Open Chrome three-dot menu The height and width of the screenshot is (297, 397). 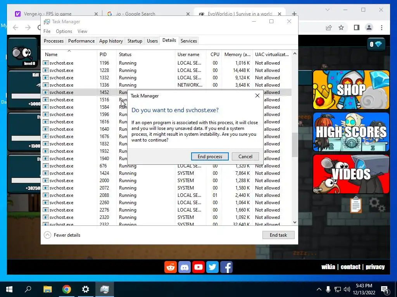[381, 27]
